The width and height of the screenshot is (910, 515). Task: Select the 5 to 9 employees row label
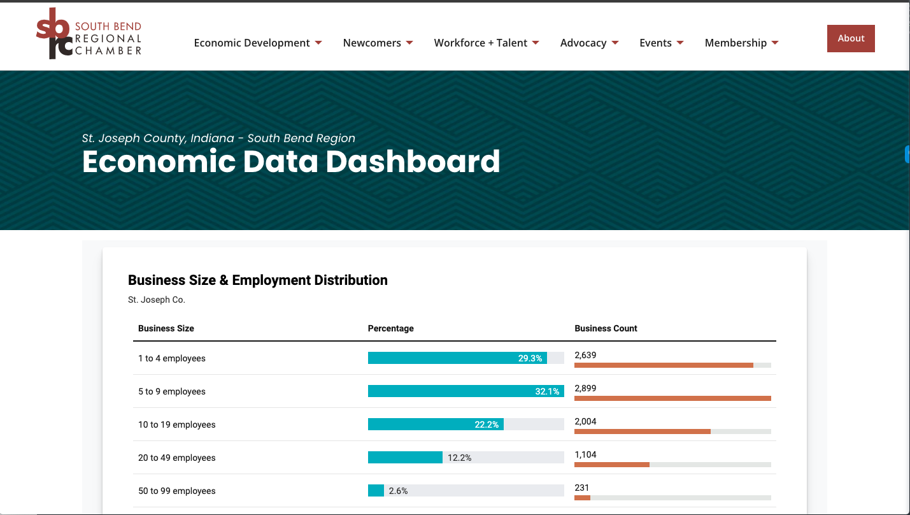click(x=172, y=391)
